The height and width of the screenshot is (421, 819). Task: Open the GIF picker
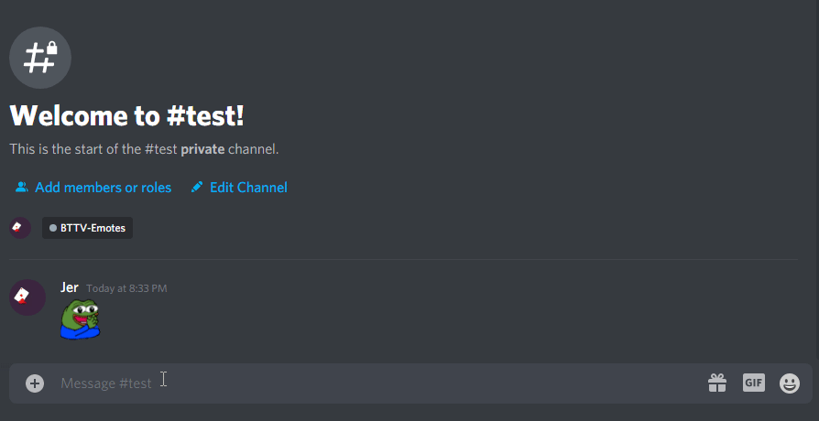click(x=753, y=383)
